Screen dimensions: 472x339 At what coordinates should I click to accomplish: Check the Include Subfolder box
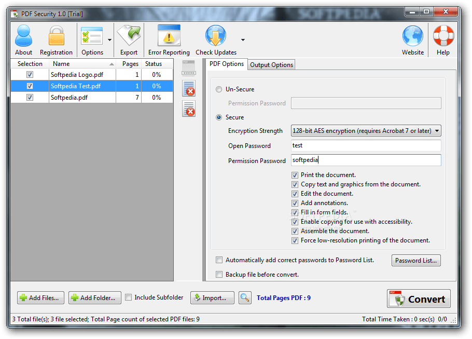click(x=128, y=297)
